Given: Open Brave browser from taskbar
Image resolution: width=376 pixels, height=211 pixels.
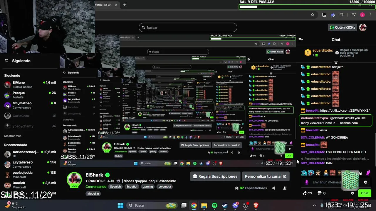Looking at the screenshot, I should (256, 205).
